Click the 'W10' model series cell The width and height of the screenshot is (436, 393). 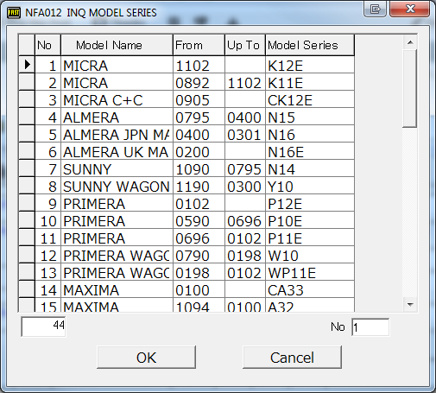click(x=310, y=255)
